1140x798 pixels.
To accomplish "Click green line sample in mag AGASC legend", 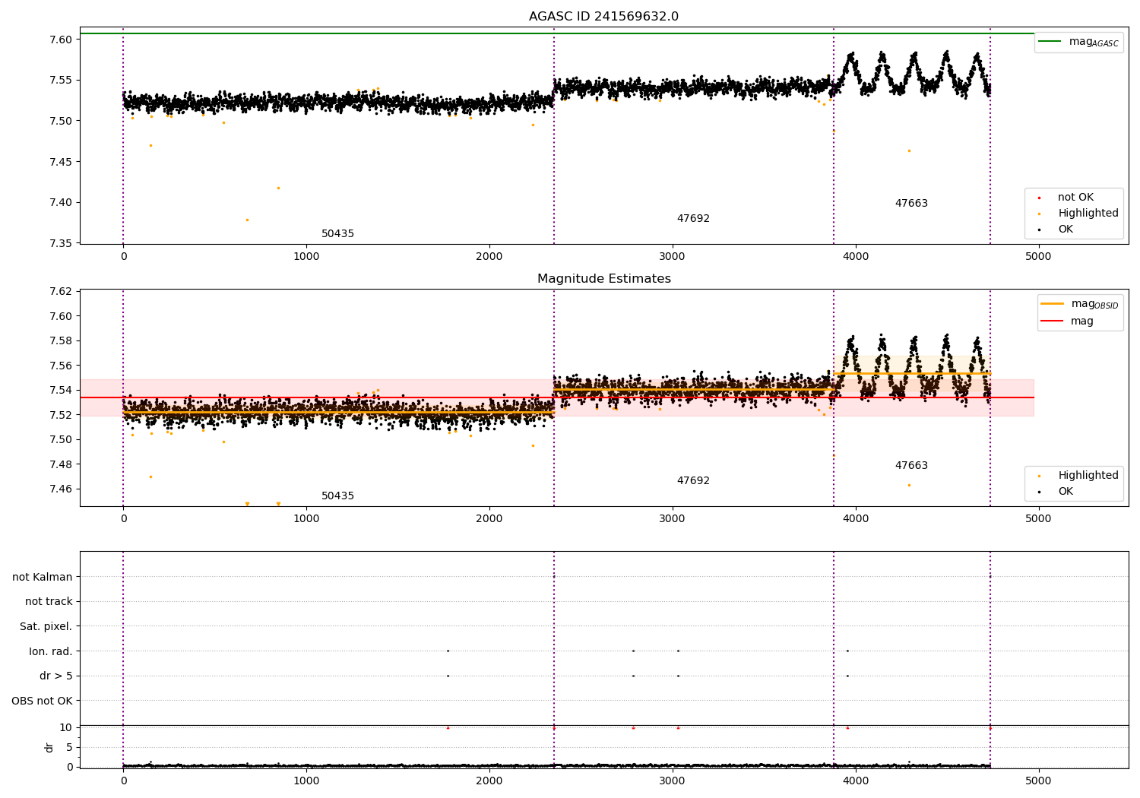I will 1050,42.
